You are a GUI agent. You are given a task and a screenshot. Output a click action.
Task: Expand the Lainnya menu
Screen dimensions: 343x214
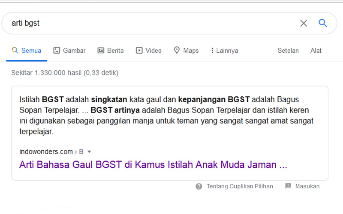click(224, 51)
